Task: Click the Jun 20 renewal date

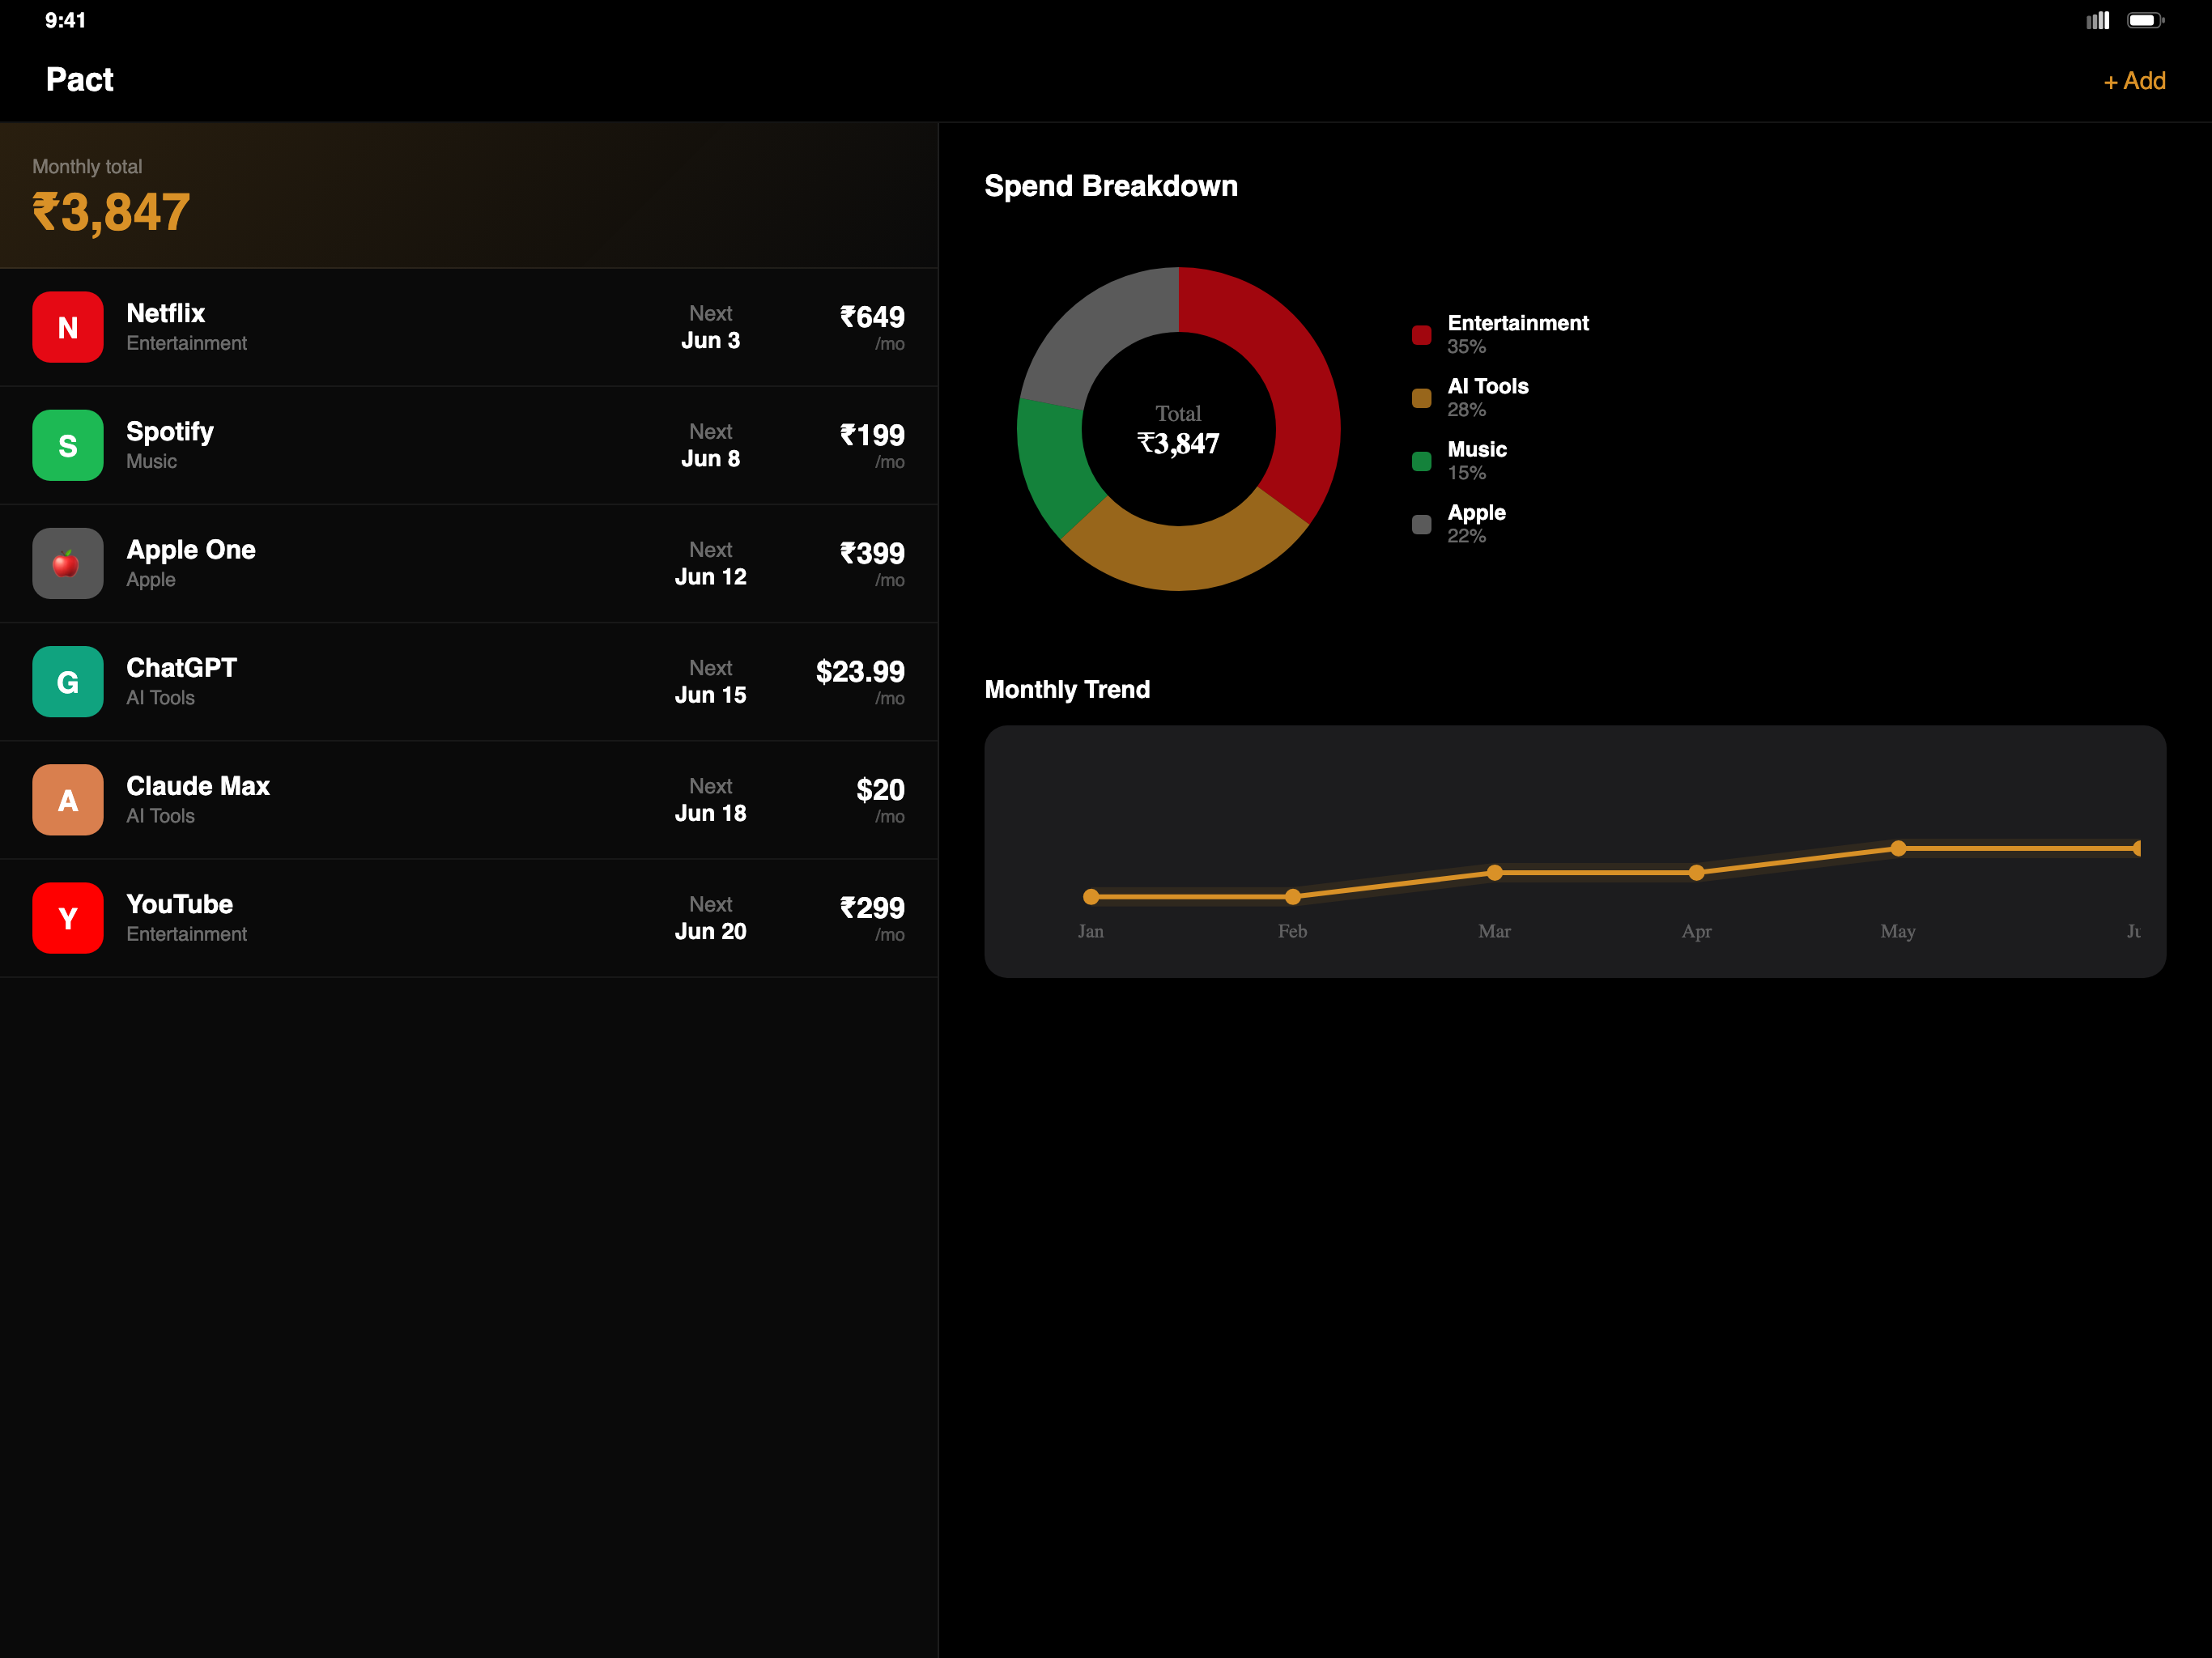Action: (711, 931)
